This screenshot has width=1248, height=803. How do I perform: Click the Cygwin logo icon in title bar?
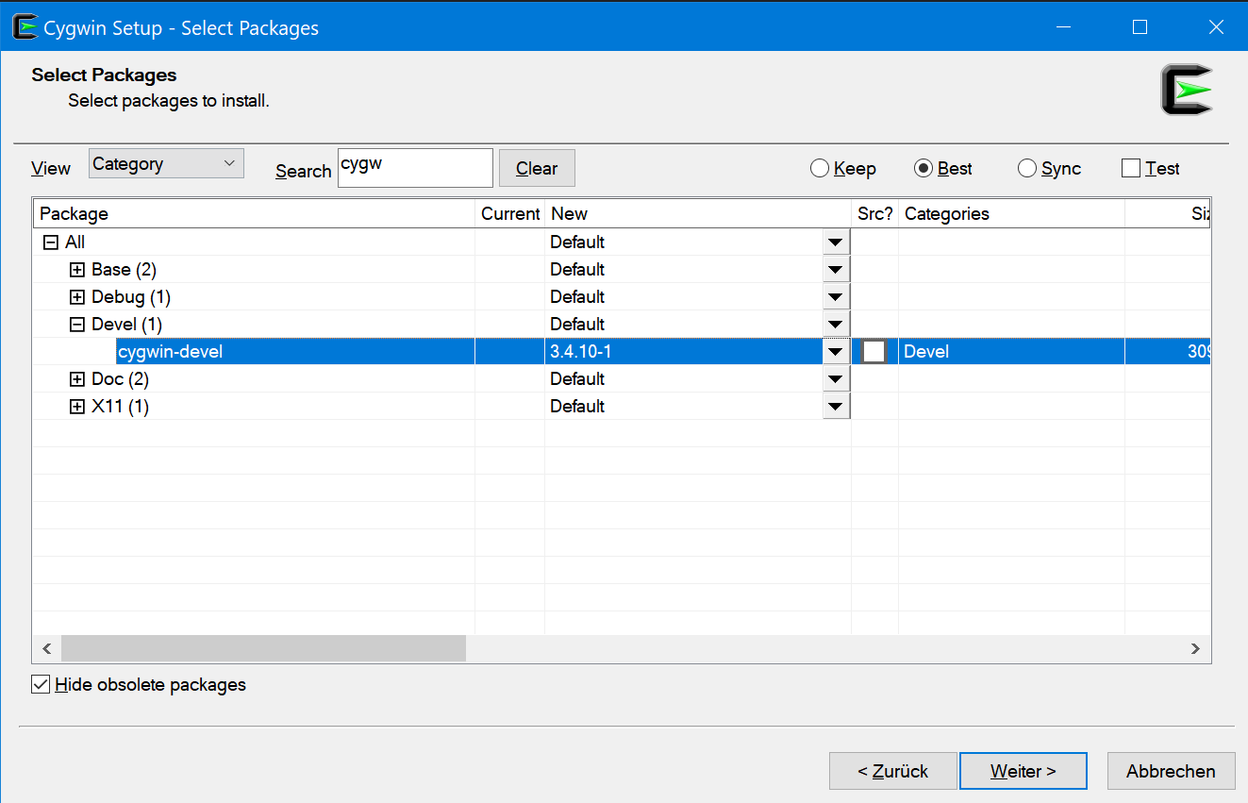click(25, 27)
